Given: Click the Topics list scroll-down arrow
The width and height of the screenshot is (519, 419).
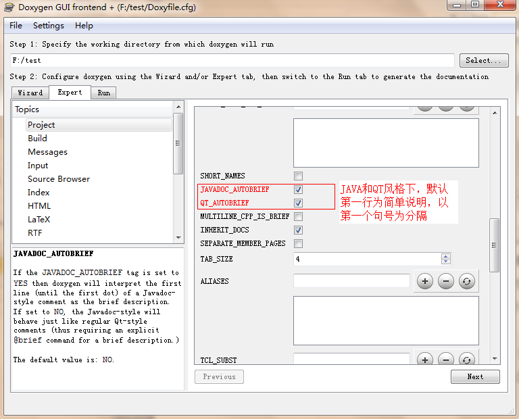Looking at the screenshot, I should point(178,238).
